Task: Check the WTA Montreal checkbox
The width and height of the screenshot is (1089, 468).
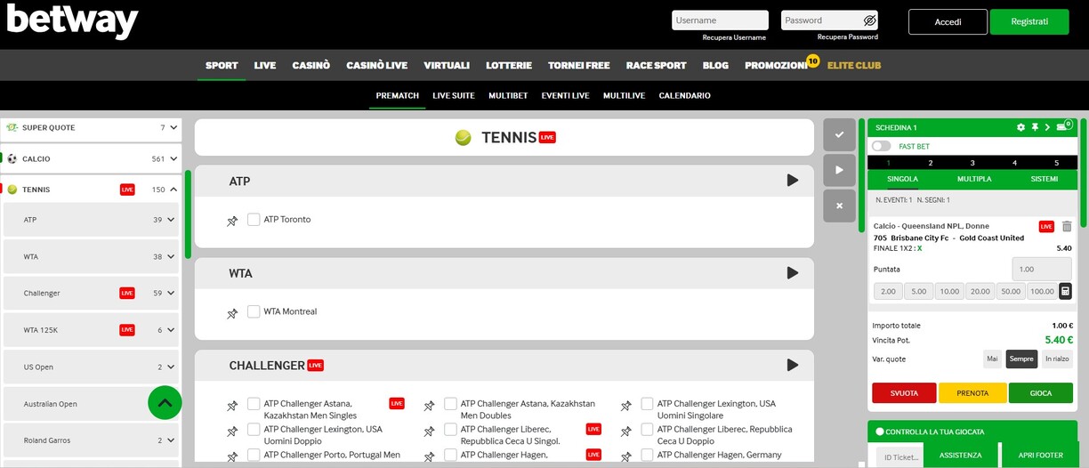Action: pyautogui.click(x=254, y=311)
